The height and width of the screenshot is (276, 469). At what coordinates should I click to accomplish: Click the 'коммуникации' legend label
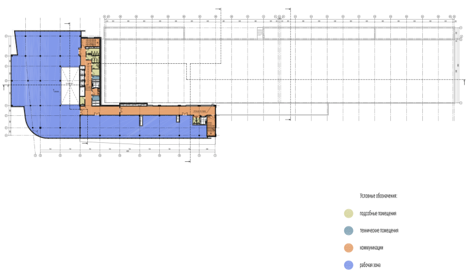click(x=372, y=248)
